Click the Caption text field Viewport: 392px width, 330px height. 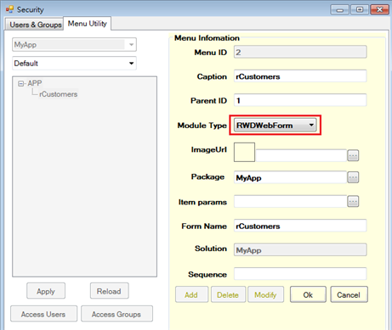pyautogui.click(x=300, y=76)
